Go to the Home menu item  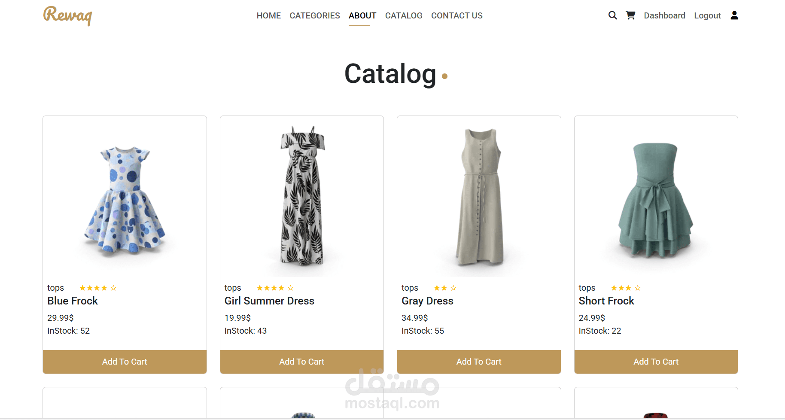point(269,15)
